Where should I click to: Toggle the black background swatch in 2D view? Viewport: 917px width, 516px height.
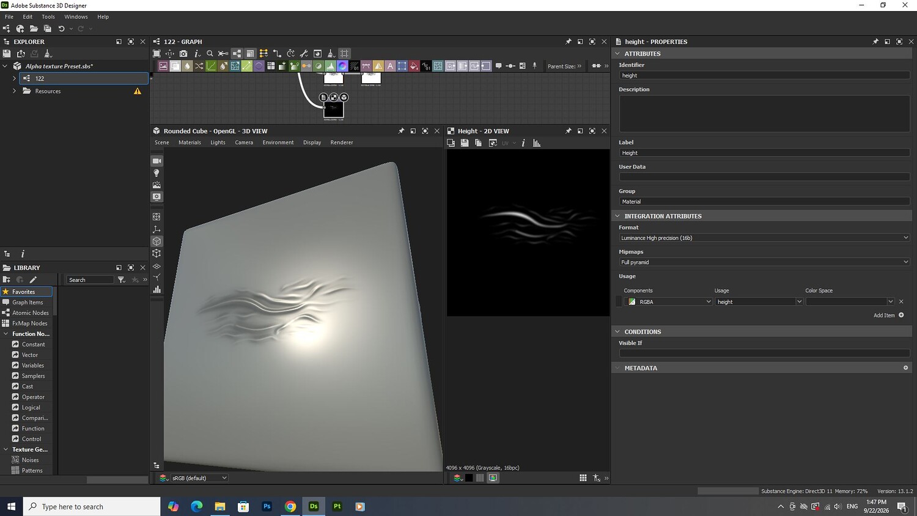click(469, 478)
